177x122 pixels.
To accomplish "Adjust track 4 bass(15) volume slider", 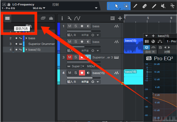I will pos(83,78).
